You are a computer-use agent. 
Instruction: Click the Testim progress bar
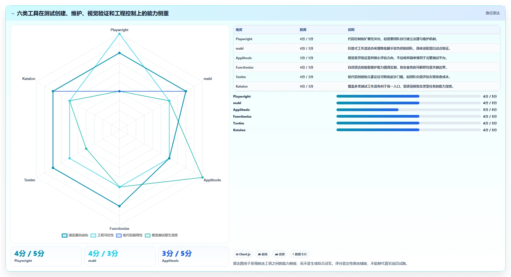tap(409, 123)
